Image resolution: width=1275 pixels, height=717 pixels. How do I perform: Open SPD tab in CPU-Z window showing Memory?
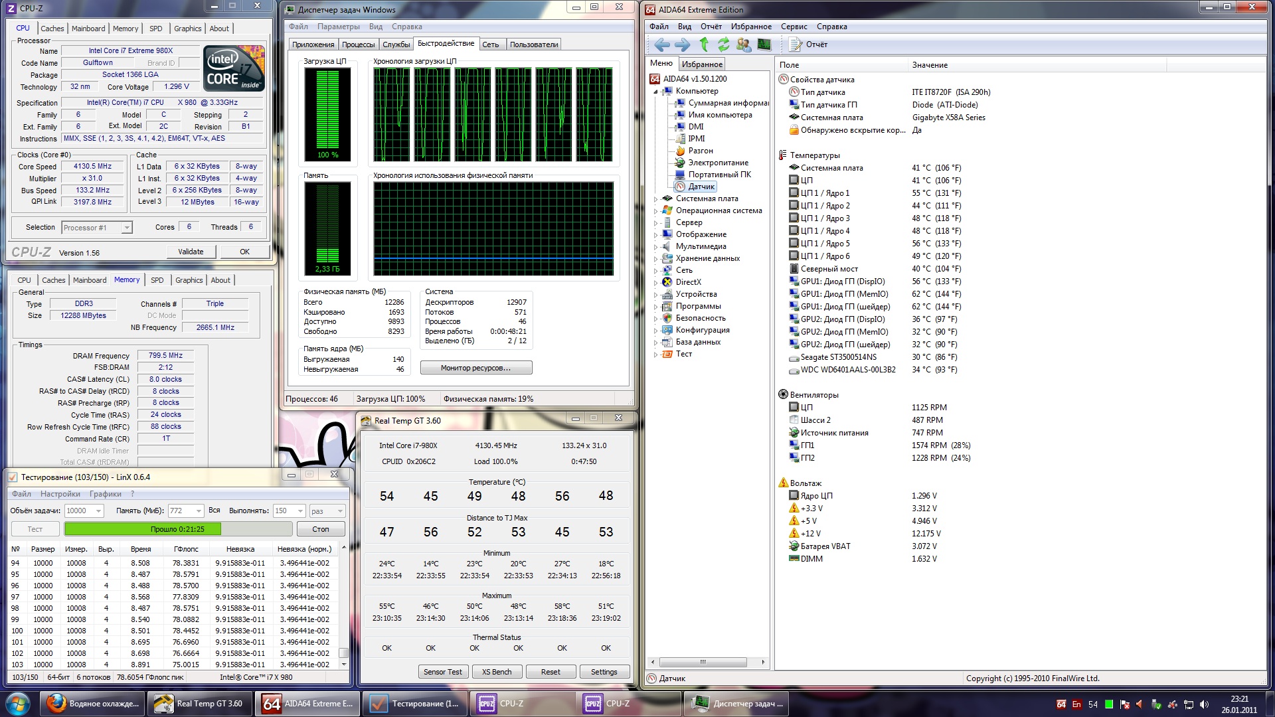point(157,280)
